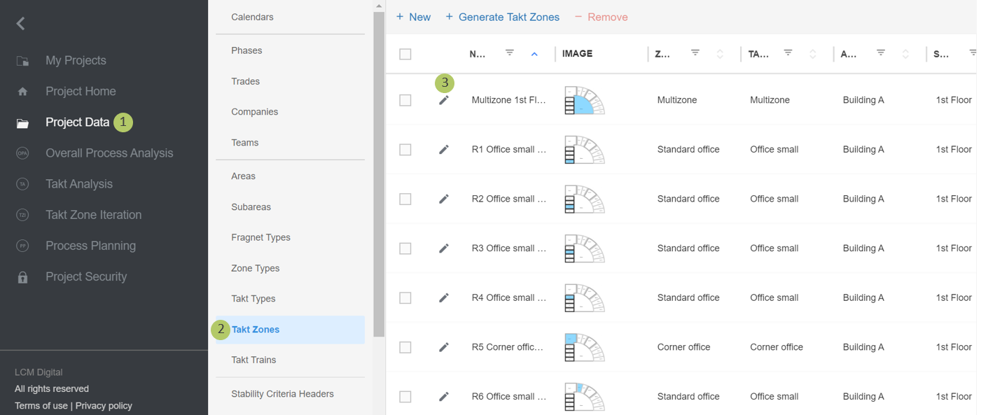Check the R2 Office small row

(405, 199)
